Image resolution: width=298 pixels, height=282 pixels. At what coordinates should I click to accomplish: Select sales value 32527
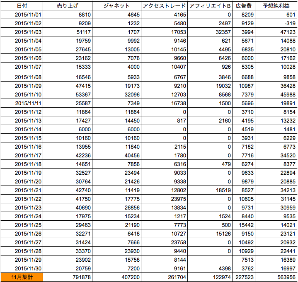coord(68,173)
